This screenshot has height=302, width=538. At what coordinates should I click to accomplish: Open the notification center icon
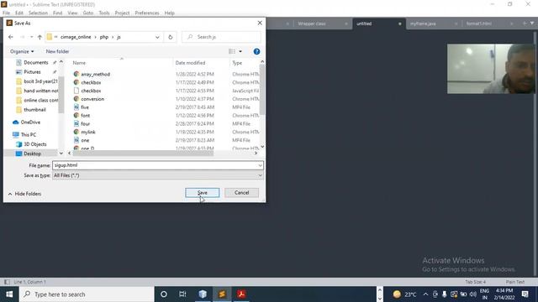[525, 294]
